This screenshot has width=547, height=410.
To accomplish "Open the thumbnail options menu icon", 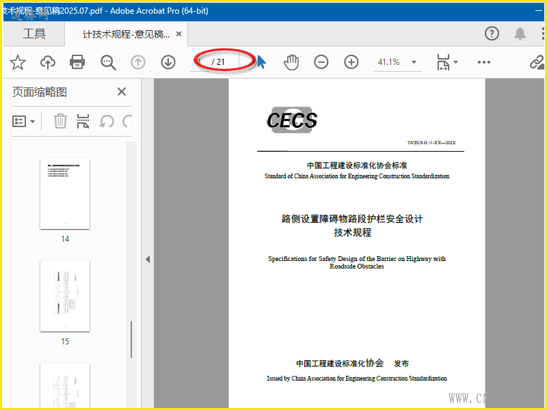I will [23, 122].
